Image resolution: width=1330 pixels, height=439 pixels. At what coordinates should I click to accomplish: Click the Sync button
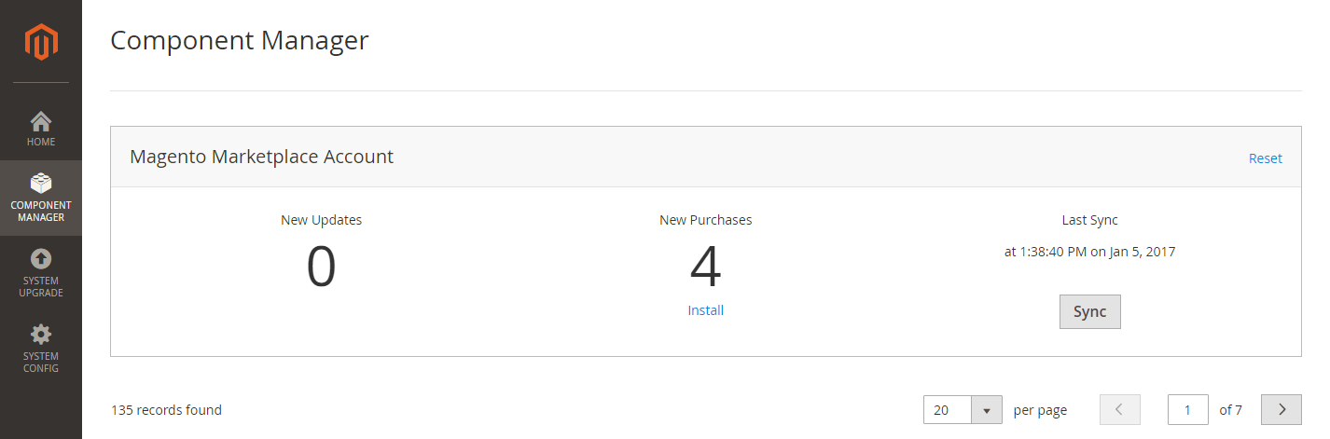[1089, 312]
